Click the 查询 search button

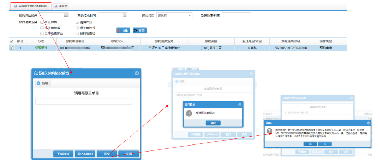(123, 30)
